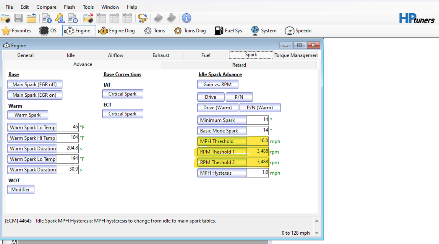Click the open tune file folder icon
This screenshot has height=244, width=439.
6,18
